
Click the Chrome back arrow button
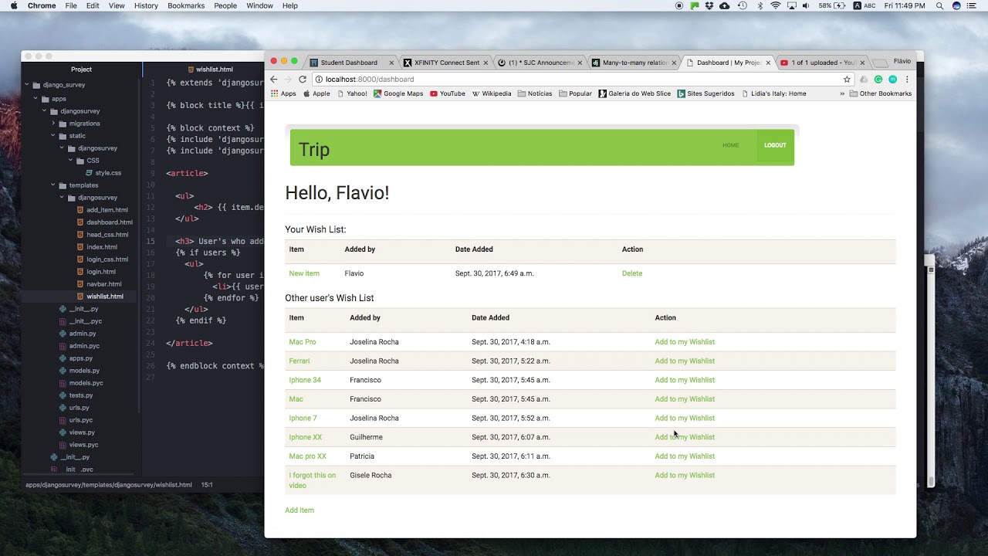tap(273, 80)
